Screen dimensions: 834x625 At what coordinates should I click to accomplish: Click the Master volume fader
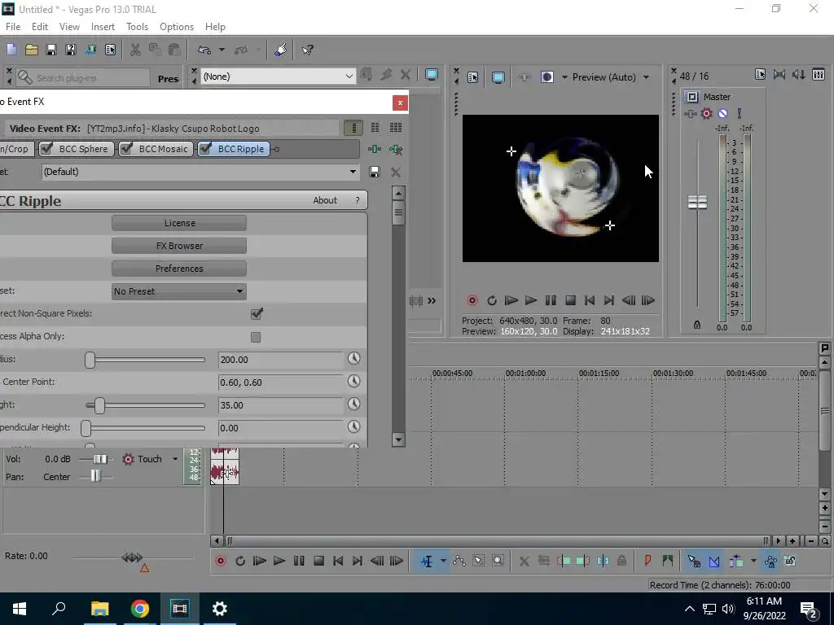point(697,202)
